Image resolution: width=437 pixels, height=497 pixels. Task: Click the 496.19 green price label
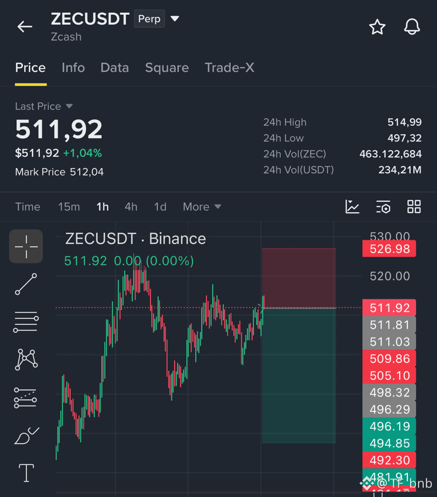point(389,426)
